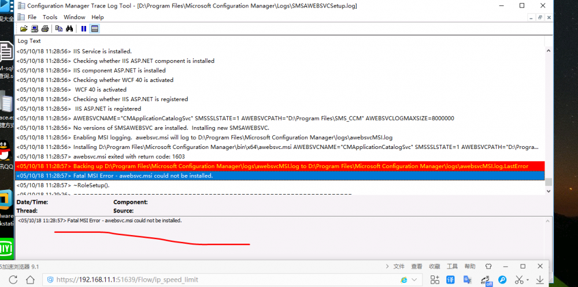Select 'Checking whether WCF 40 is activated' line
Screen dimensions: 578x287
point(280,80)
